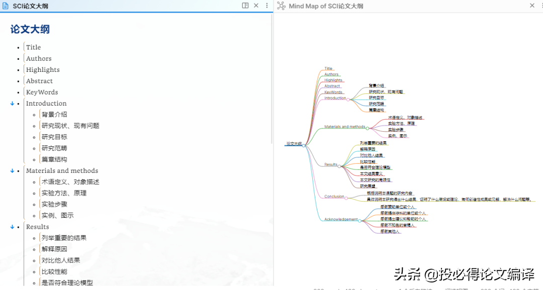Close the Mind Map of SCI论文大纲 pane

(532, 6)
